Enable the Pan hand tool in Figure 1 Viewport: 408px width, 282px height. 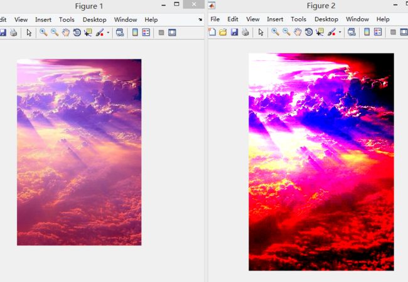(66, 33)
